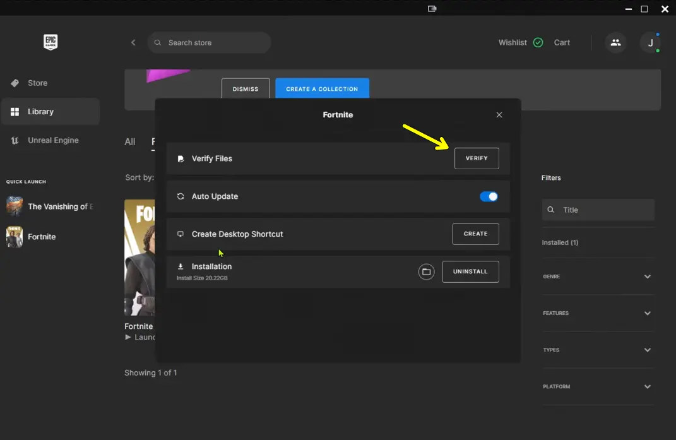Open the Unreal Engine section
The width and height of the screenshot is (676, 440).
(53, 140)
